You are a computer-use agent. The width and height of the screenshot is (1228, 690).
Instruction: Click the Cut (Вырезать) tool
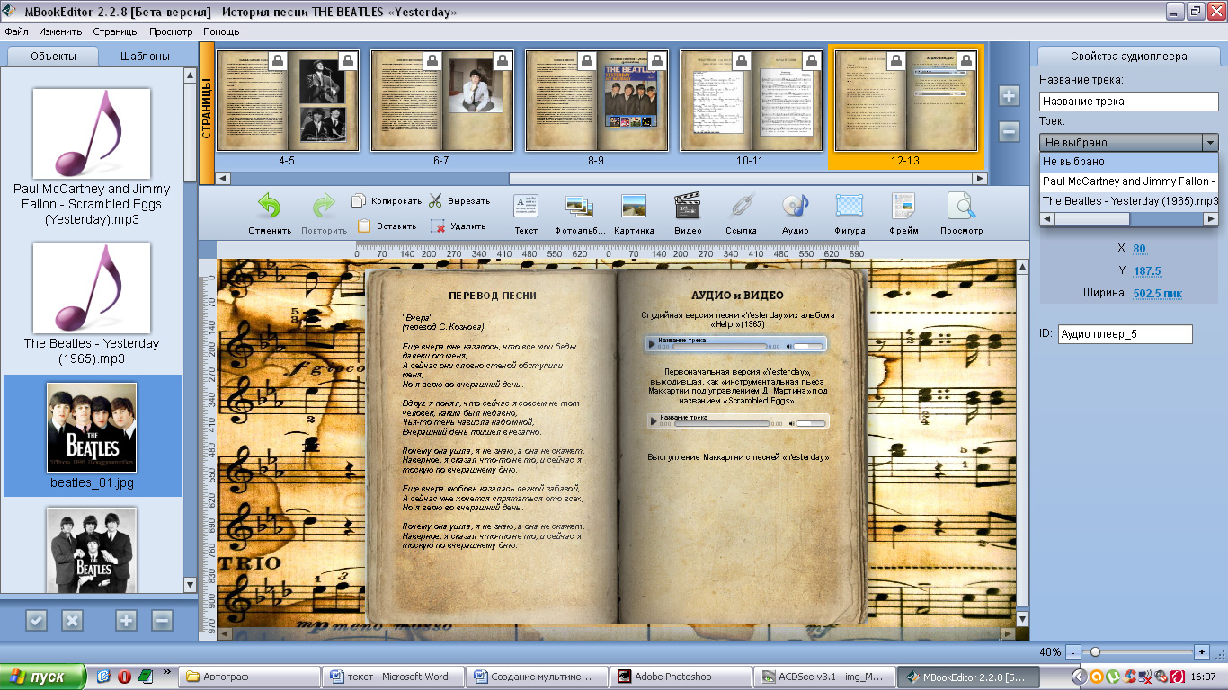pos(459,201)
